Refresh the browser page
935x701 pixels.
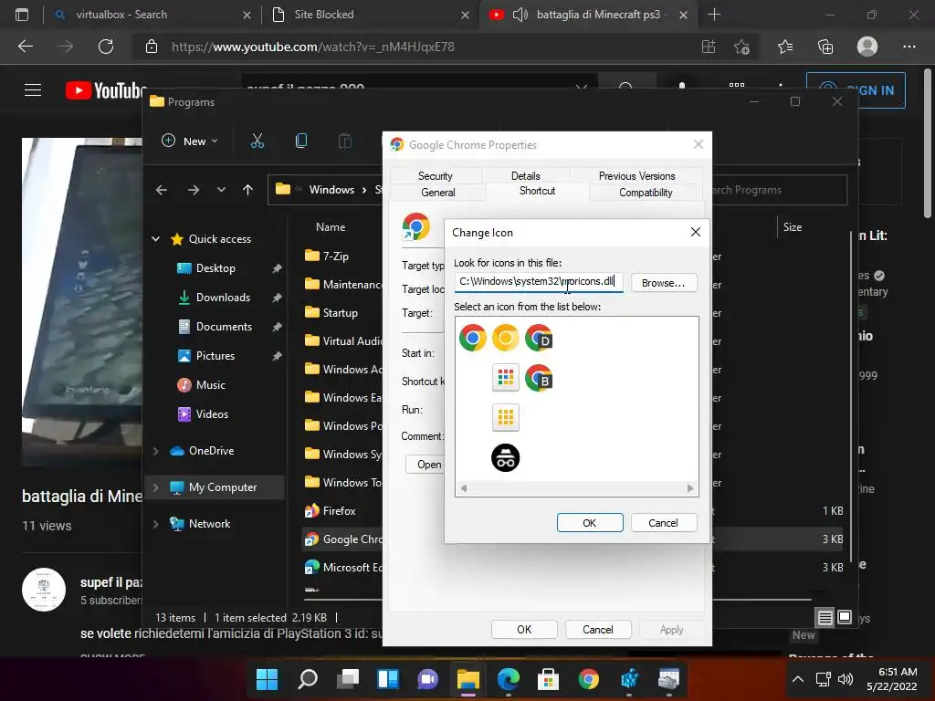click(x=106, y=47)
